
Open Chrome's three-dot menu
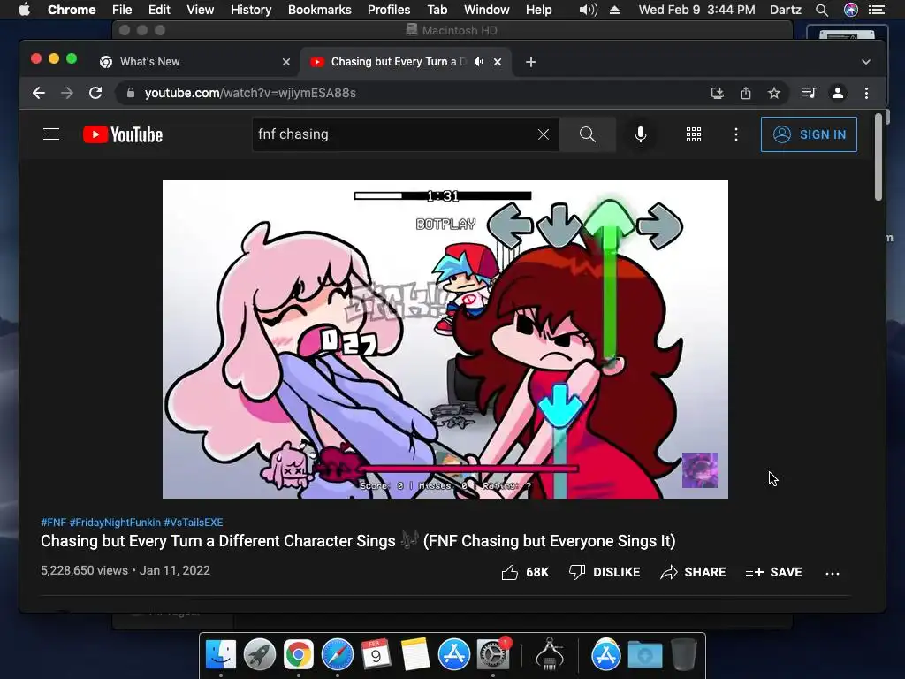pyautogui.click(x=866, y=93)
